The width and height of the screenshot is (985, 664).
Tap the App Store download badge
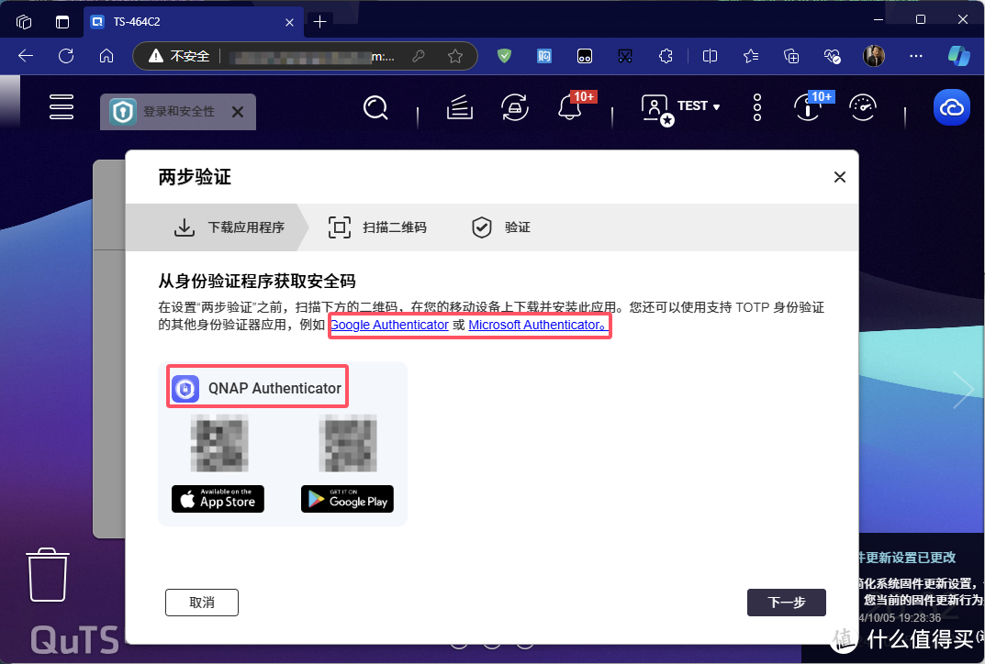pyautogui.click(x=217, y=499)
